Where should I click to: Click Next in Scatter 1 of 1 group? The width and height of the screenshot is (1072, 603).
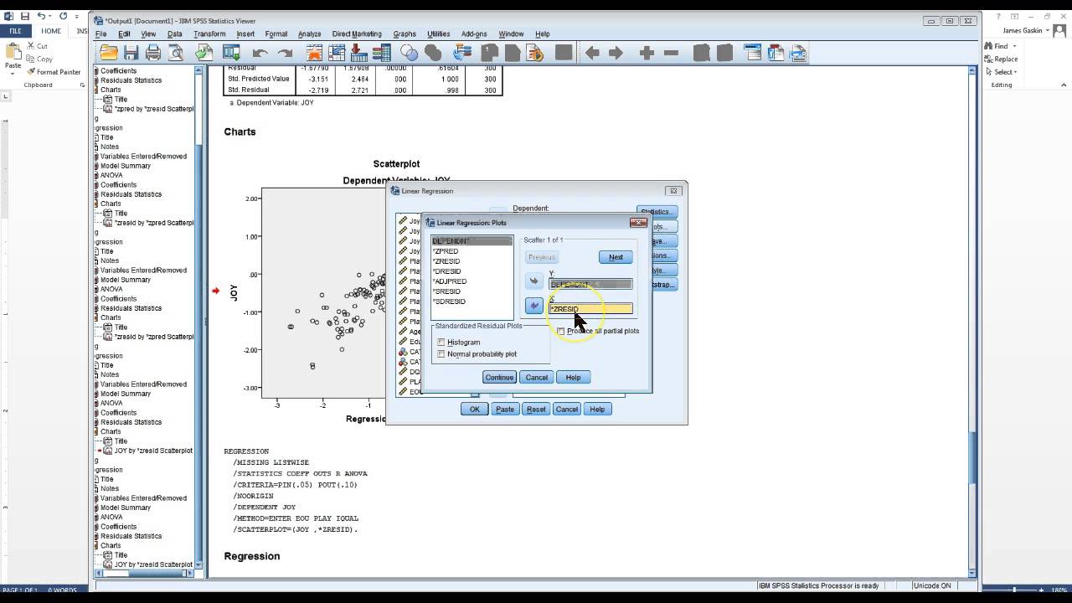[x=616, y=257]
